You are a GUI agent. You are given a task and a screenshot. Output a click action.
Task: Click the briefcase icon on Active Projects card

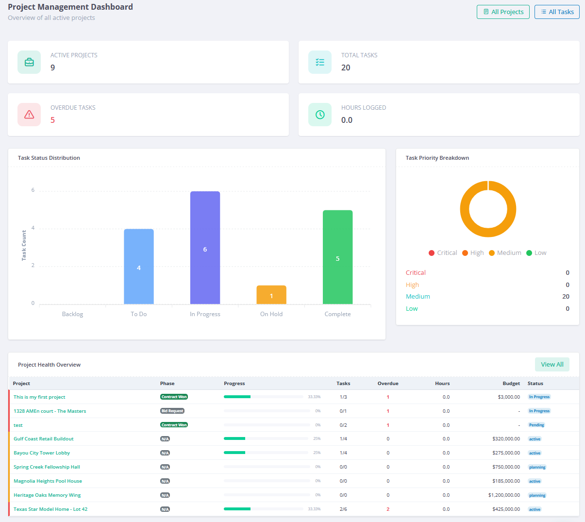(29, 62)
